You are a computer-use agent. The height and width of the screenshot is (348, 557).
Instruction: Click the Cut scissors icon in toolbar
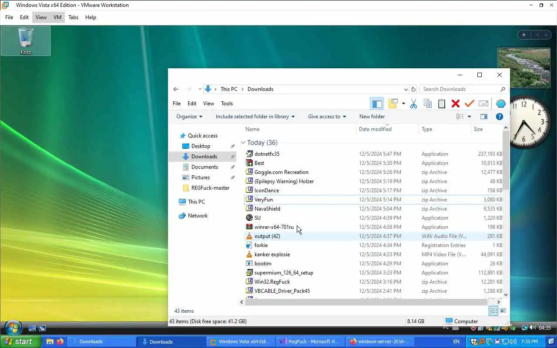tap(413, 104)
